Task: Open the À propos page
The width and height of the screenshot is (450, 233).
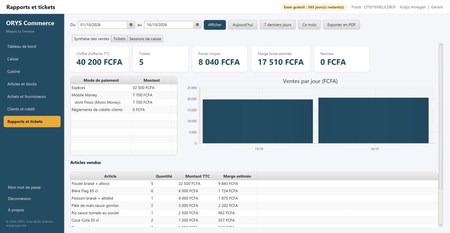Action: (16, 210)
